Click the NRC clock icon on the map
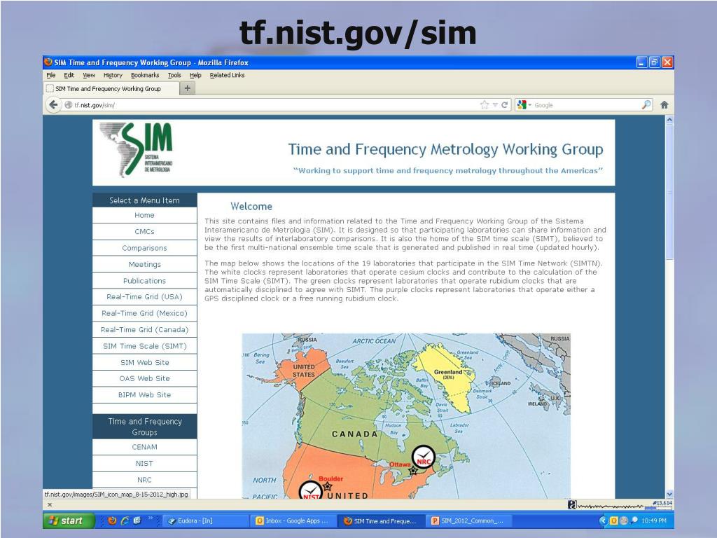This screenshot has width=717, height=538. [x=423, y=457]
